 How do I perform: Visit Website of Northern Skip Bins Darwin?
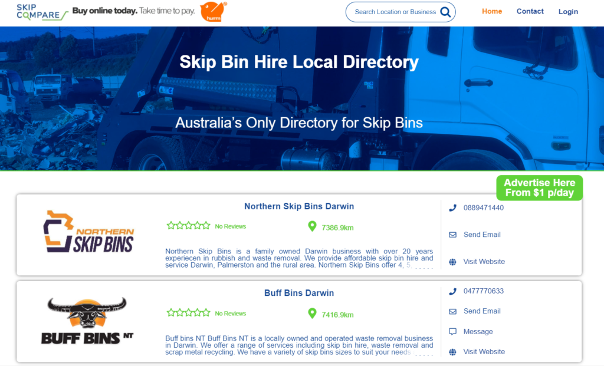(x=484, y=262)
